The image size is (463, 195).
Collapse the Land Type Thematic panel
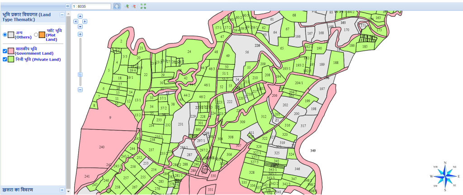pos(62,14)
